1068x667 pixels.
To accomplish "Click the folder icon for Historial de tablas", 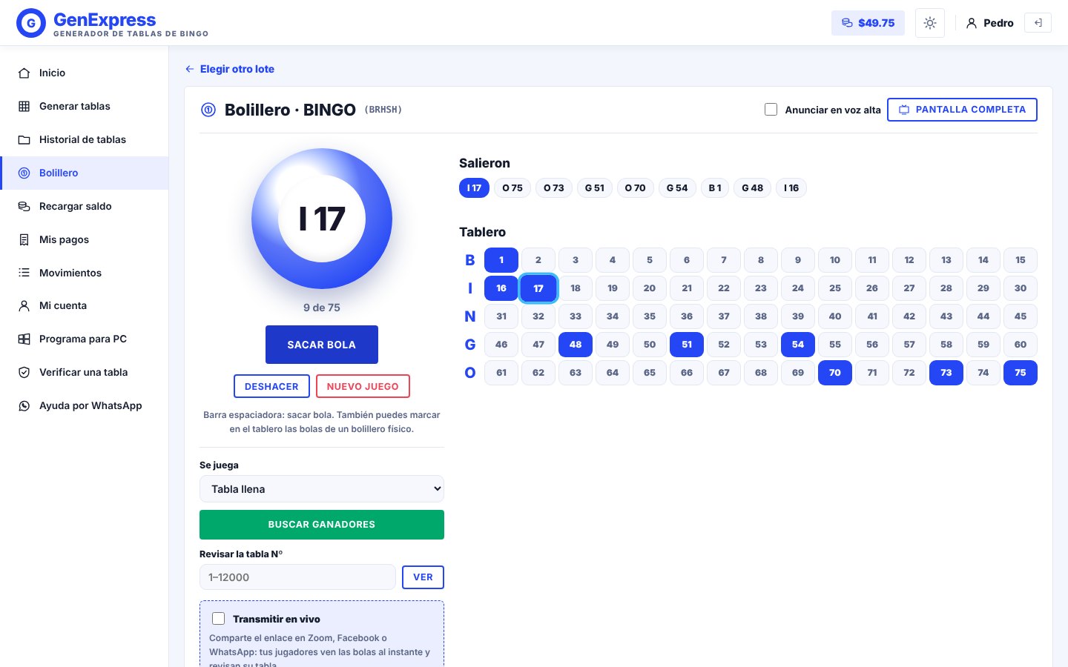I will click(x=24, y=139).
